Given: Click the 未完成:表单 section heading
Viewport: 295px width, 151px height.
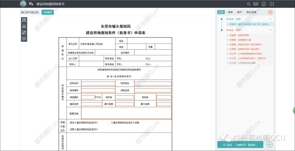Looking at the screenshot, I should pos(233,19).
